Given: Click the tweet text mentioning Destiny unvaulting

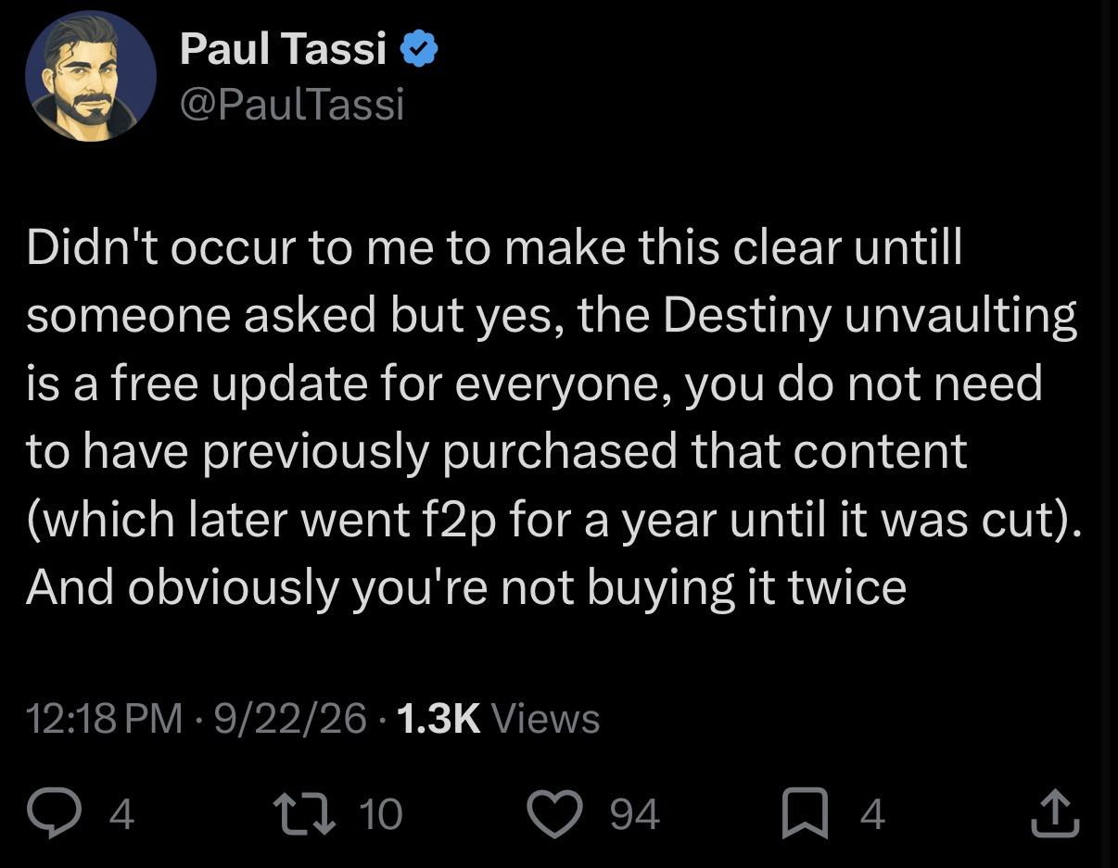Looking at the screenshot, I should coord(554,417).
